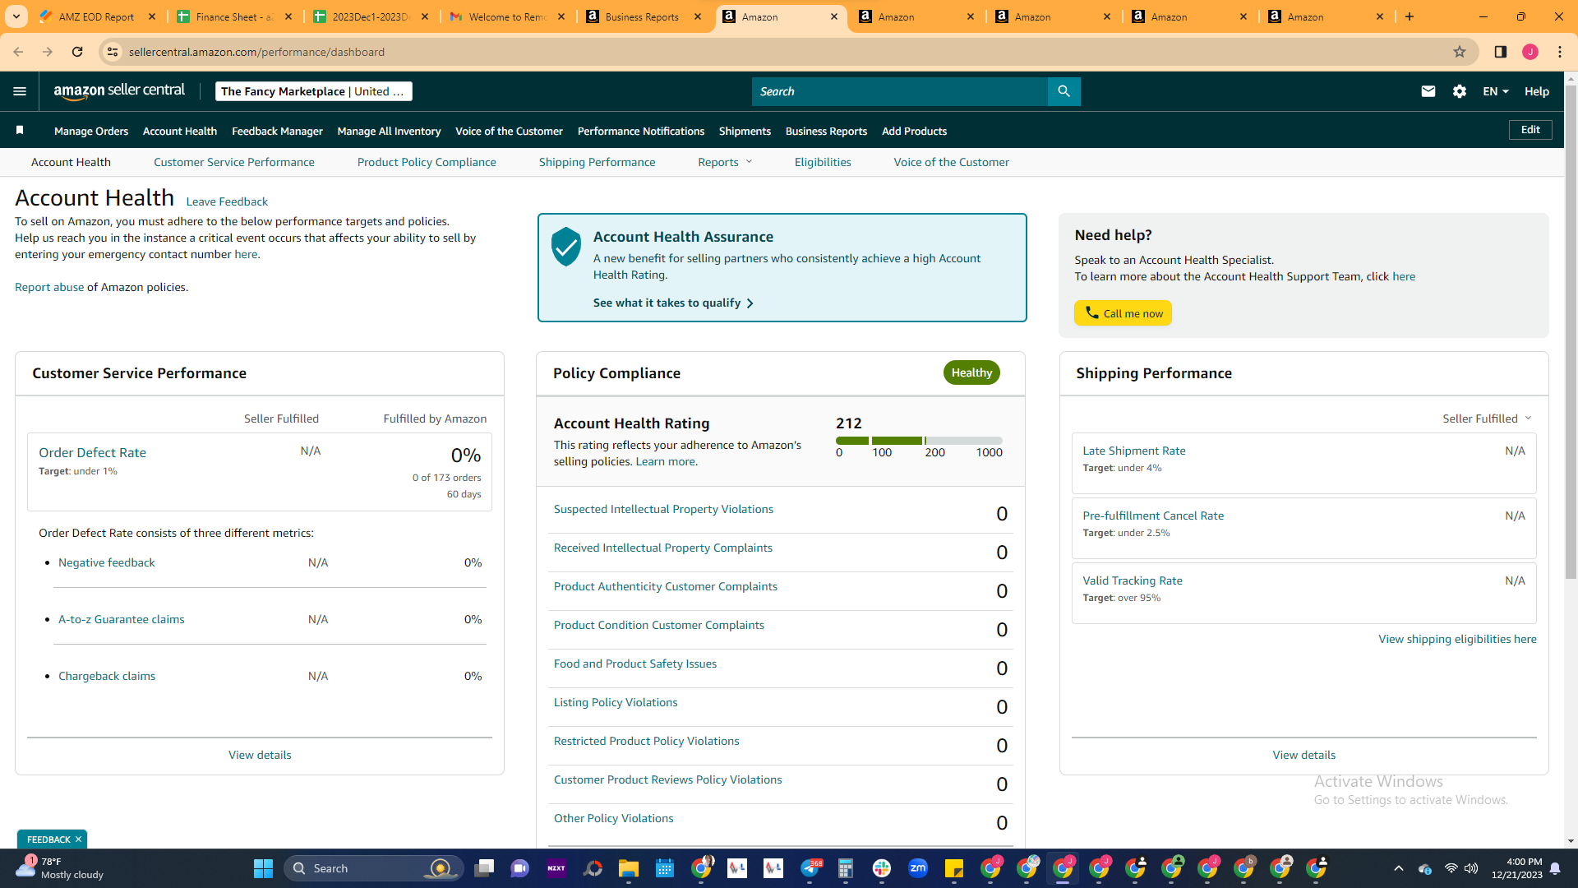Open the Windows Start menu

263,868
